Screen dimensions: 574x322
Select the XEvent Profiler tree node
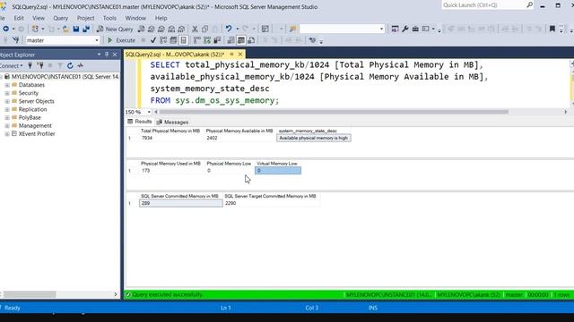pyautogui.click(x=37, y=134)
